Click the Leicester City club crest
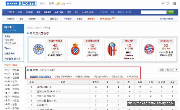Screen dimensions: 180x110 (x=38, y=49)
